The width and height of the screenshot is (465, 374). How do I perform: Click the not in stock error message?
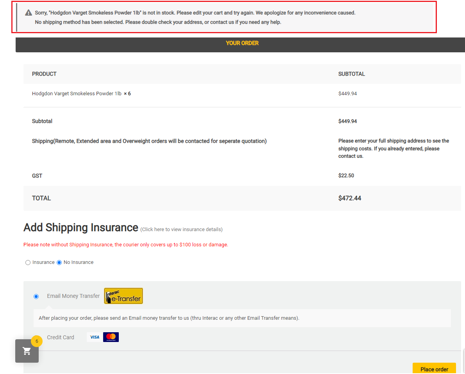coord(195,13)
